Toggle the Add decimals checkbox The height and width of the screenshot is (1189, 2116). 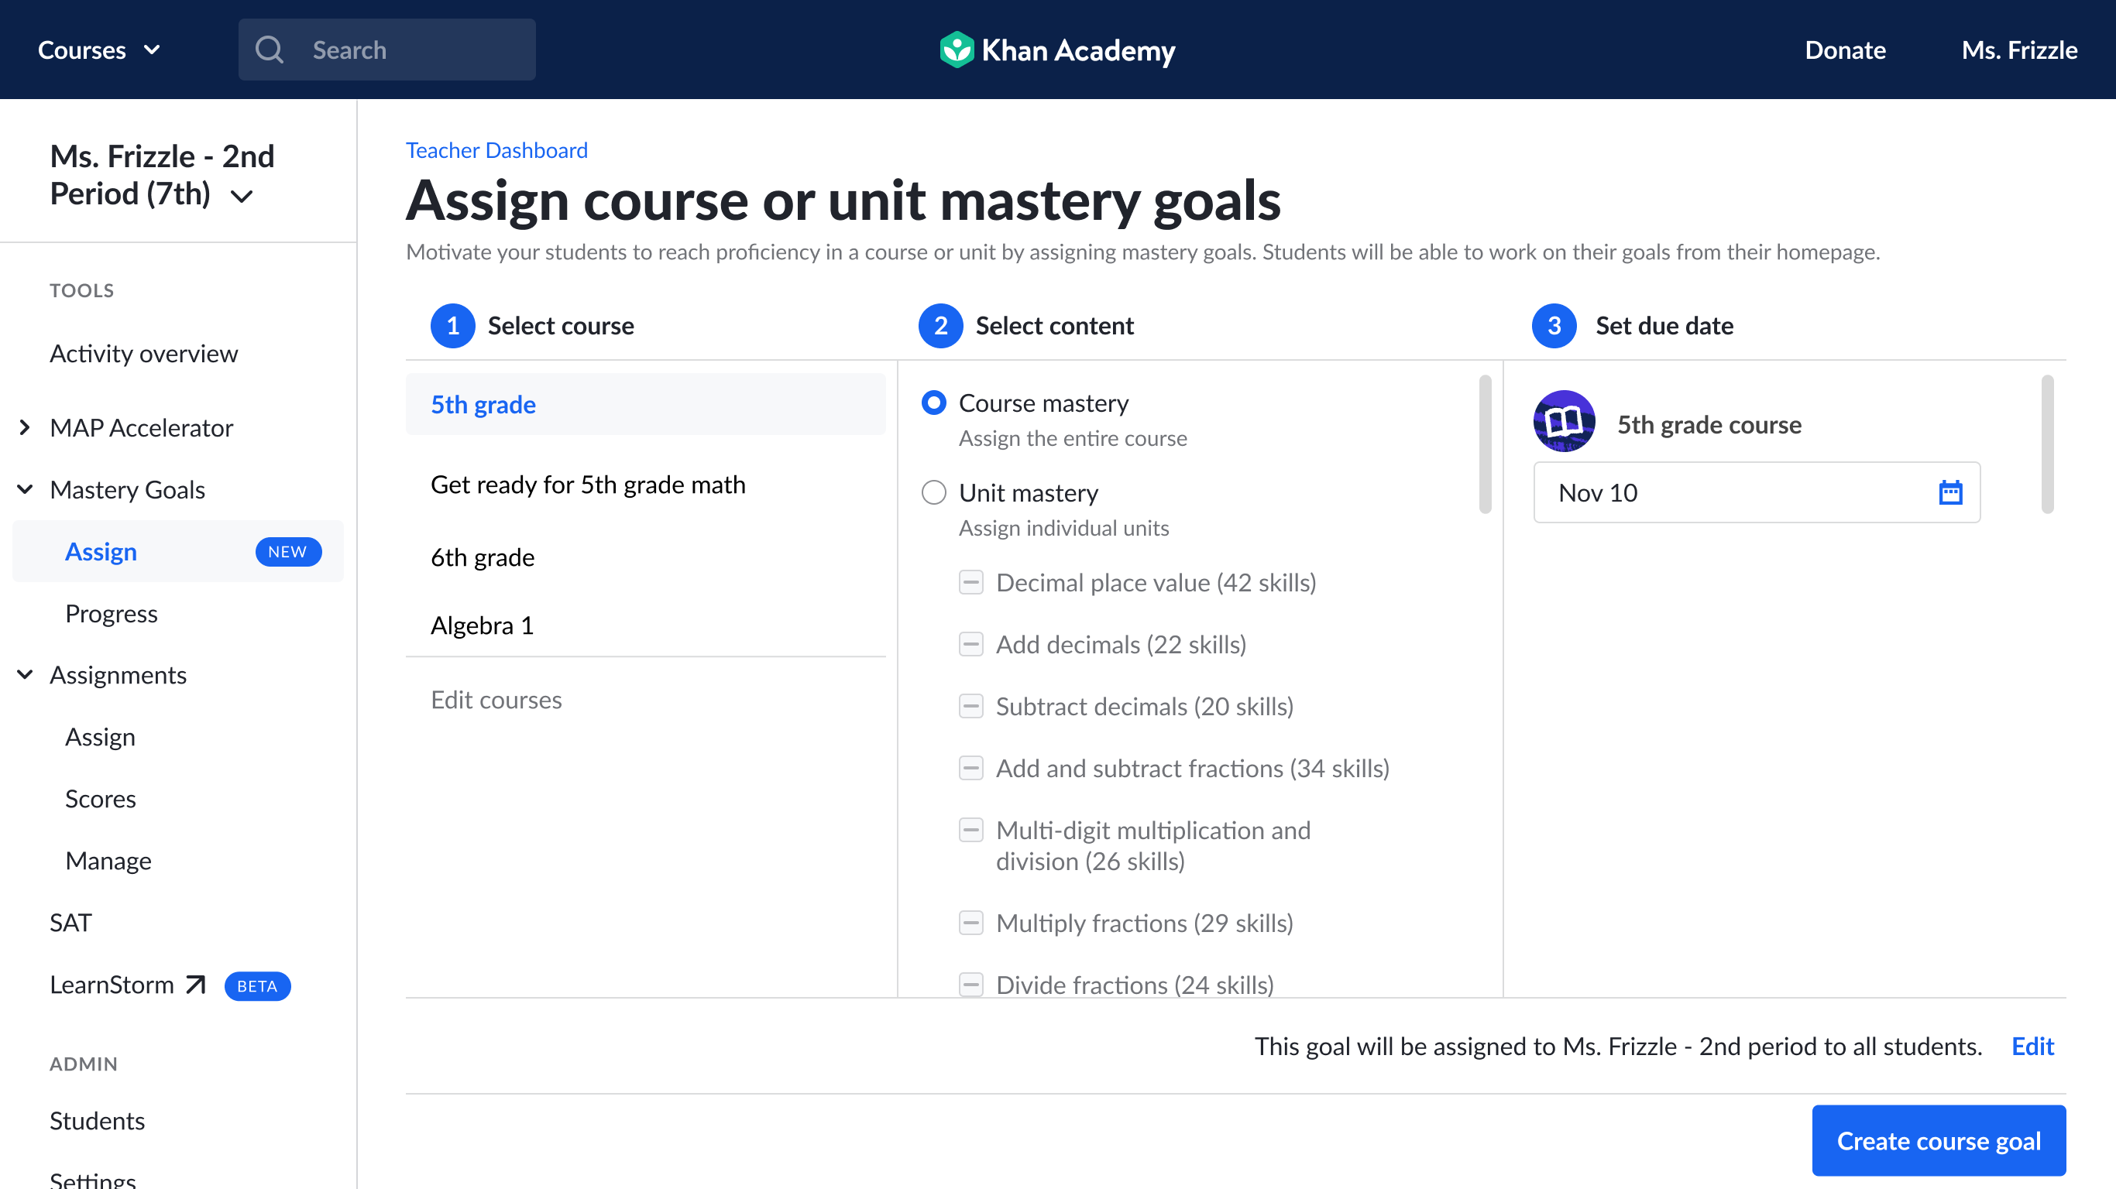(971, 645)
